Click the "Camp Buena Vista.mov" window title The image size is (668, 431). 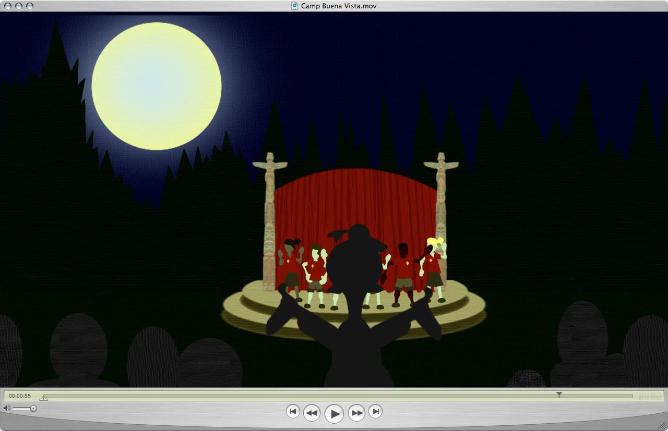click(339, 6)
